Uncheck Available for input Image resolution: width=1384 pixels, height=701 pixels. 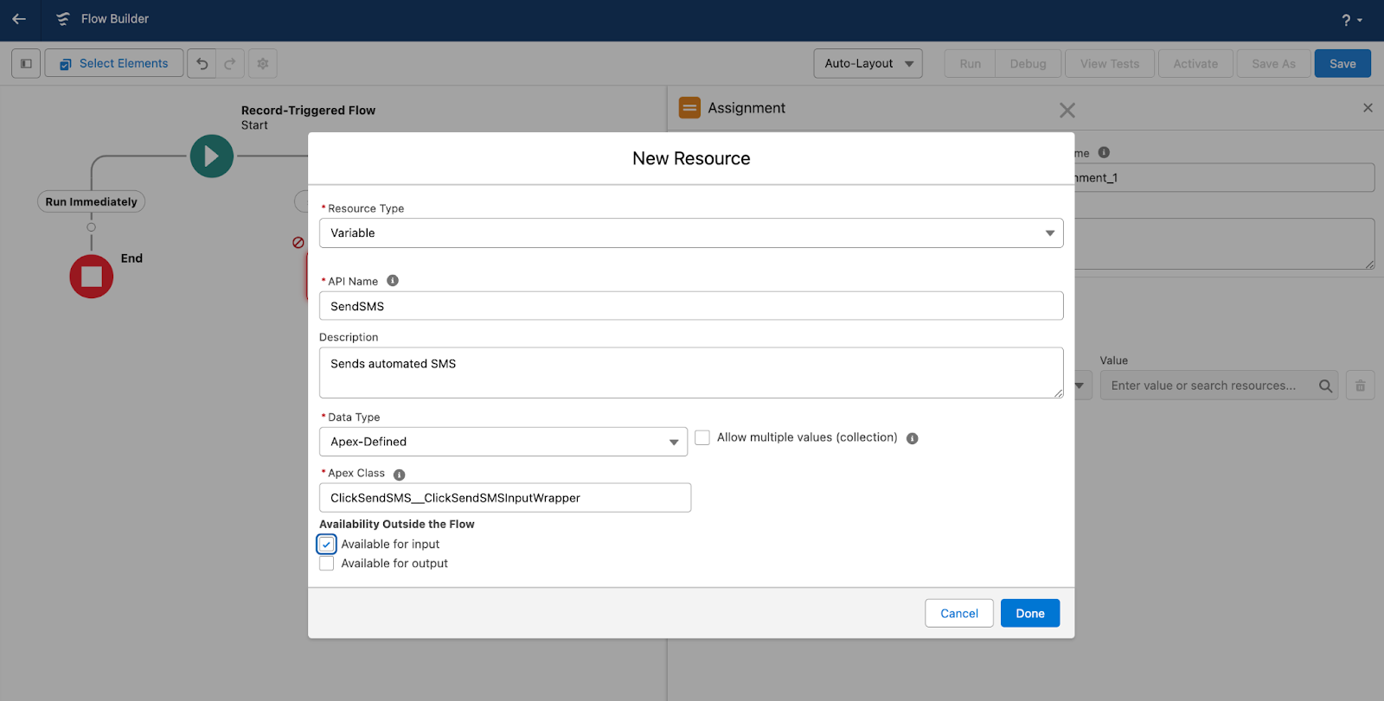326,544
